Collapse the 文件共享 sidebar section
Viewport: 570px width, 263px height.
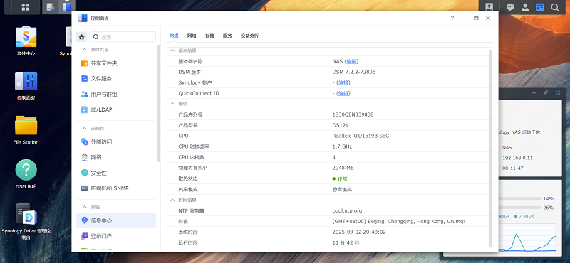tap(84, 49)
